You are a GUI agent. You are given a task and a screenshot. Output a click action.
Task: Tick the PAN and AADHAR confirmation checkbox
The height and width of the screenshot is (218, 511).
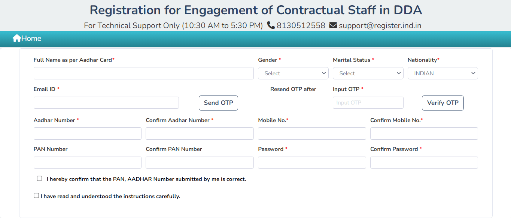point(40,178)
